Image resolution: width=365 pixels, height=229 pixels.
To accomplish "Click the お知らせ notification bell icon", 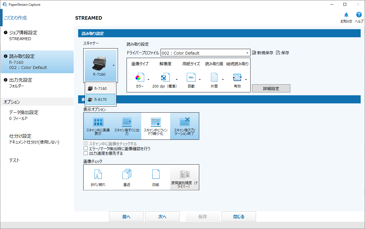I will [x=346, y=15].
